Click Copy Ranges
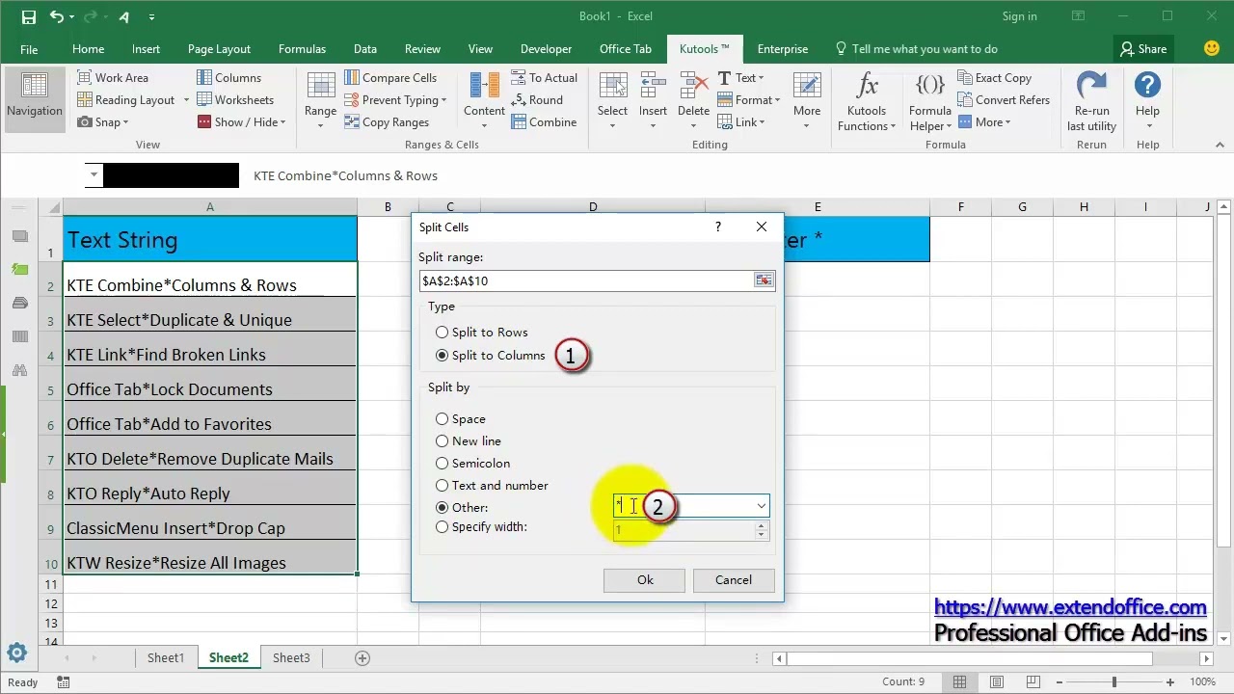Viewport: 1234px width, 694px height. 386,122
